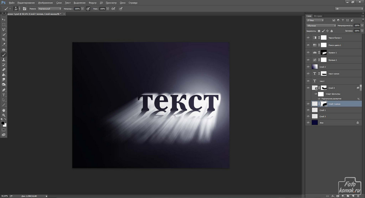
Task: Filter layers by pixel layers icon
Action: [334, 20]
